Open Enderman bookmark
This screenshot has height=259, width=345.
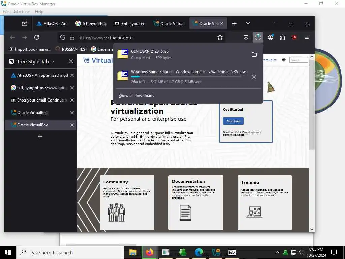click(x=102, y=49)
